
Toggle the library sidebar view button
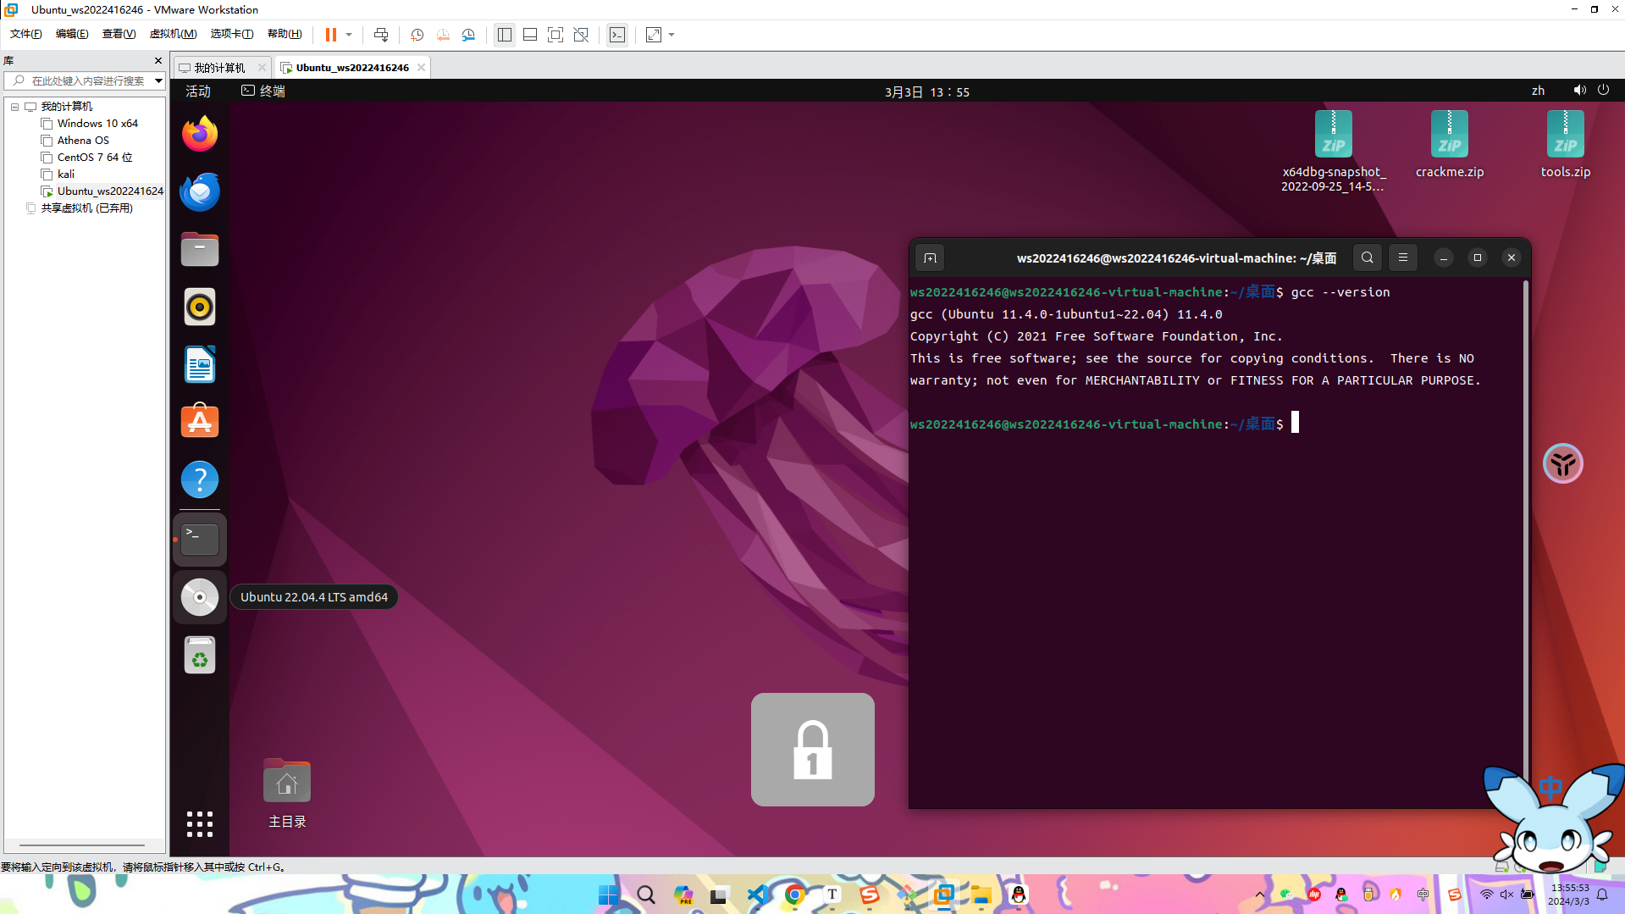tap(505, 35)
